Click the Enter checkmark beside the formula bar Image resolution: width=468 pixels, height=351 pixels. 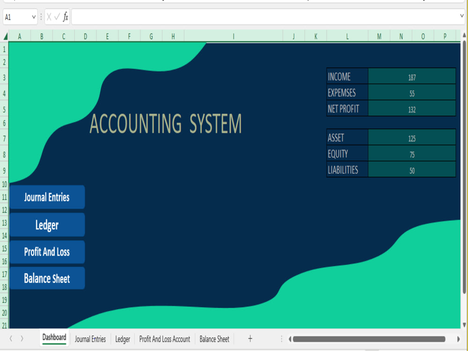tap(57, 17)
